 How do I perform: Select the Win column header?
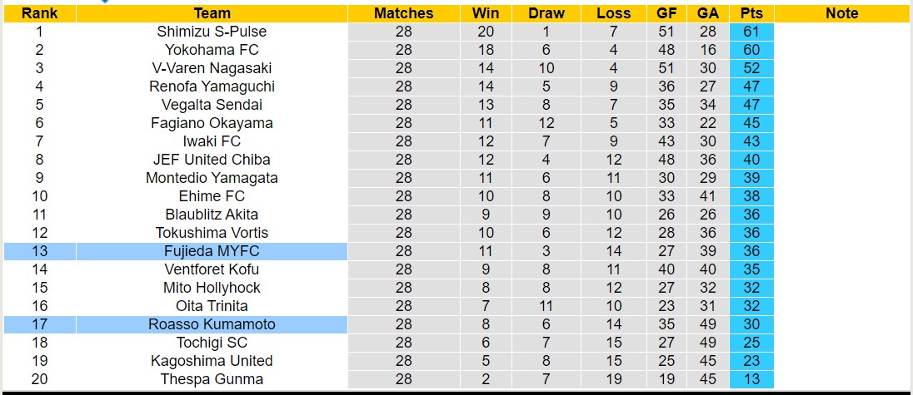[x=486, y=13]
